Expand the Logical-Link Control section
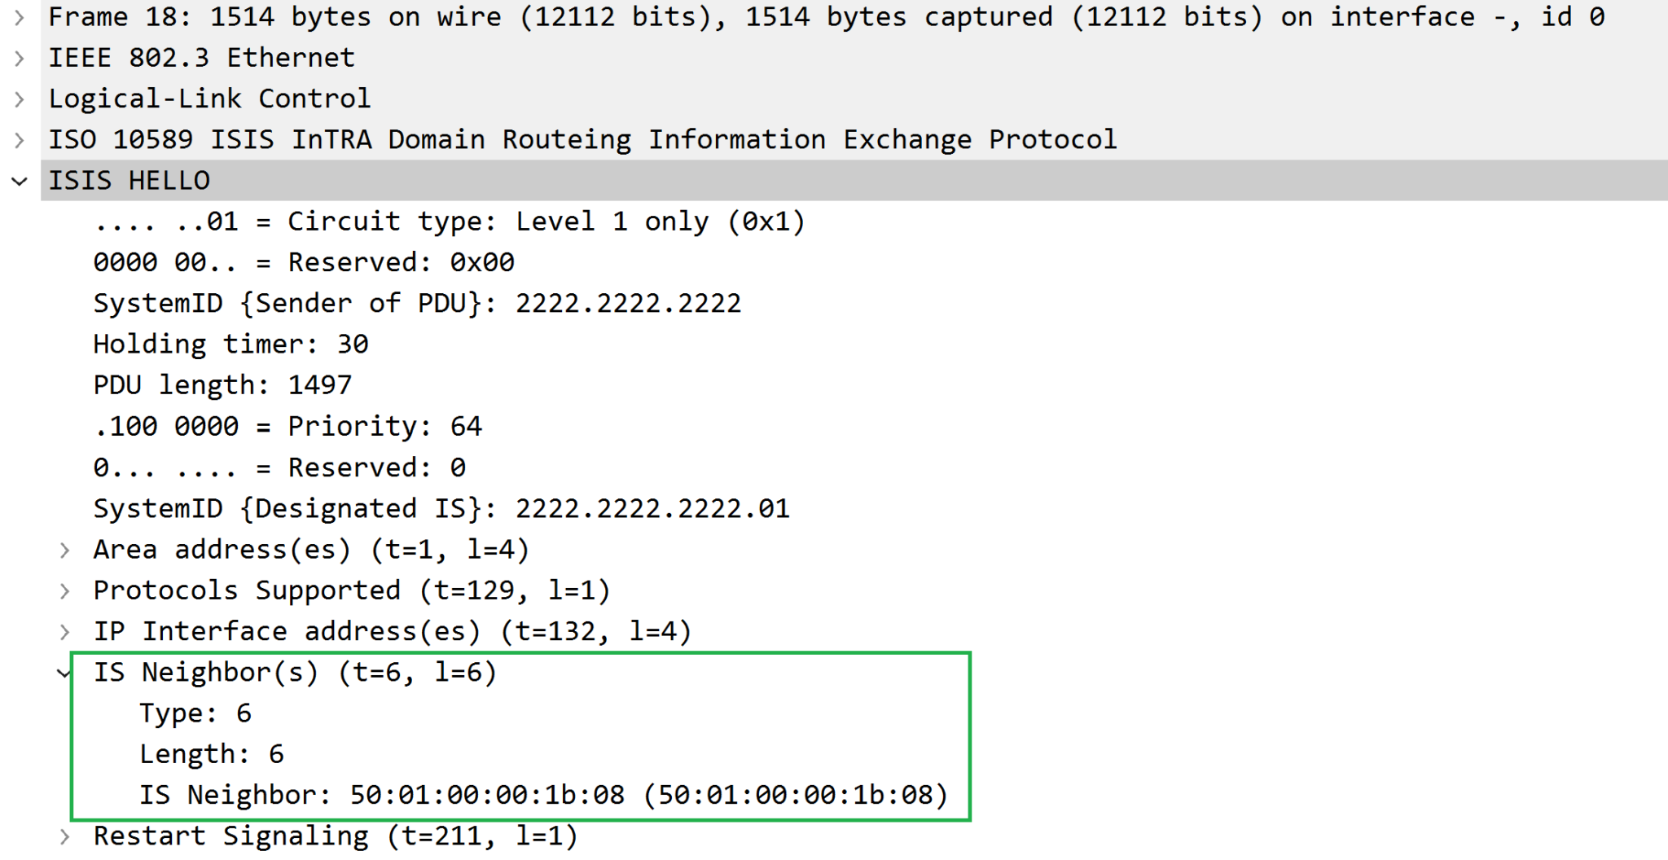 pyautogui.click(x=18, y=98)
